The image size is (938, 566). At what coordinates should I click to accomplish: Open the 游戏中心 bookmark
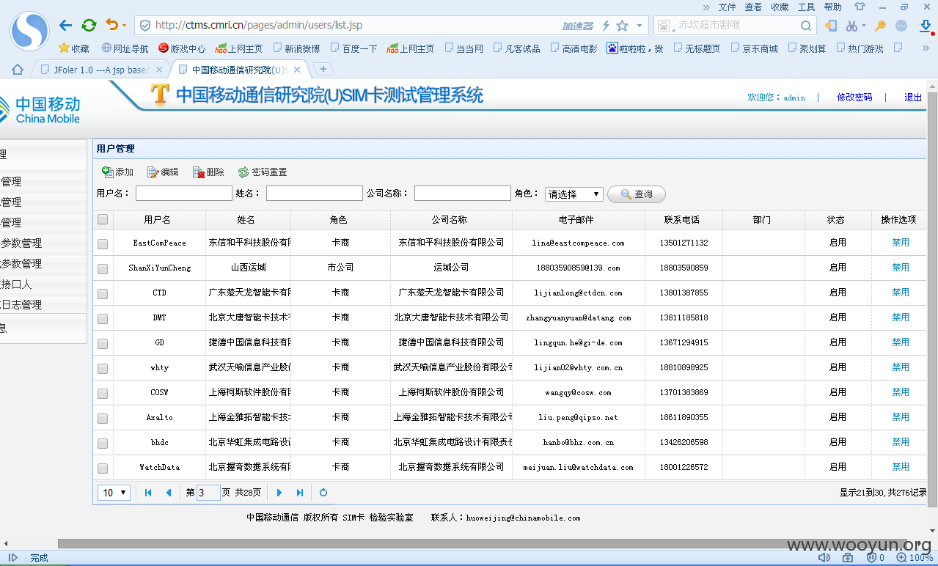pyautogui.click(x=182, y=48)
